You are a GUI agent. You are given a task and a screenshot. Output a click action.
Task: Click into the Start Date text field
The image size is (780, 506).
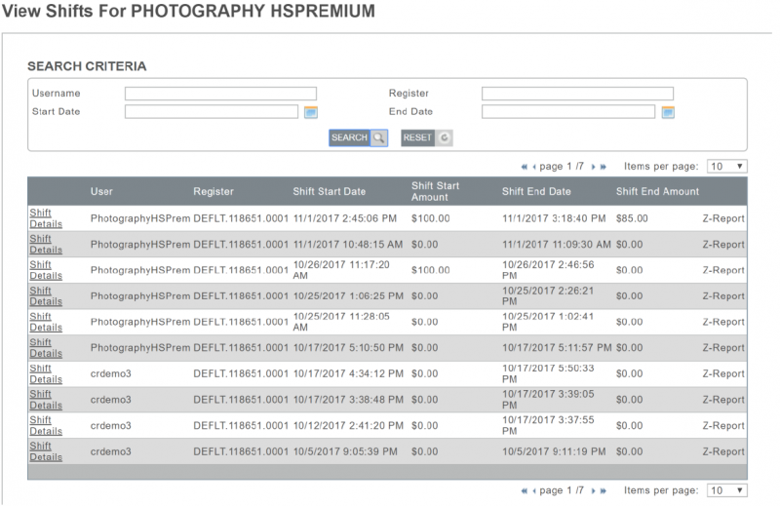pyautogui.click(x=211, y=112)
